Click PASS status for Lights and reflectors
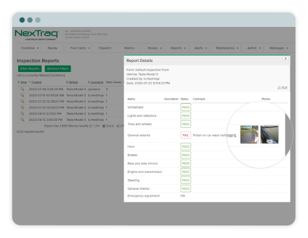 click(x=186, y=116)
